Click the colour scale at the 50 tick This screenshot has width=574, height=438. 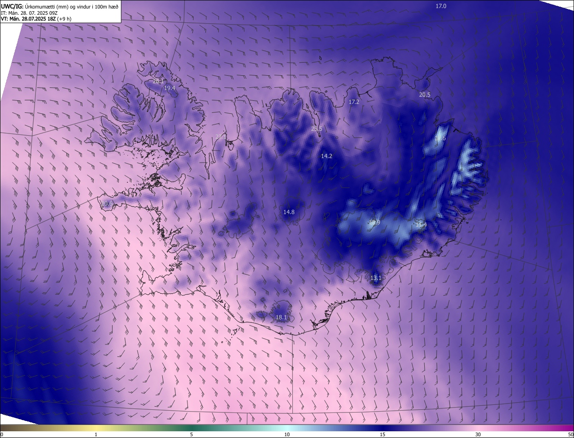[570, 434]
